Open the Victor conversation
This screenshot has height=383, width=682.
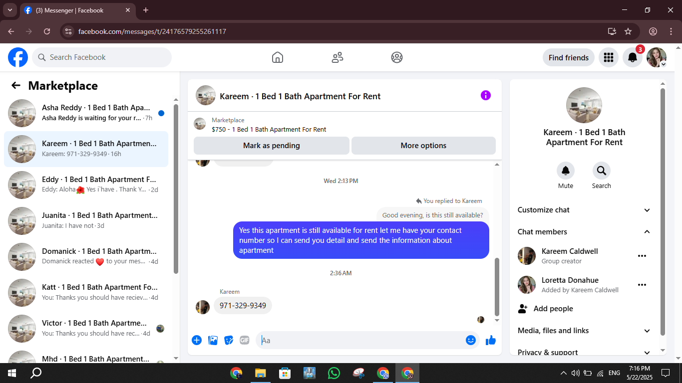point(86,329)
